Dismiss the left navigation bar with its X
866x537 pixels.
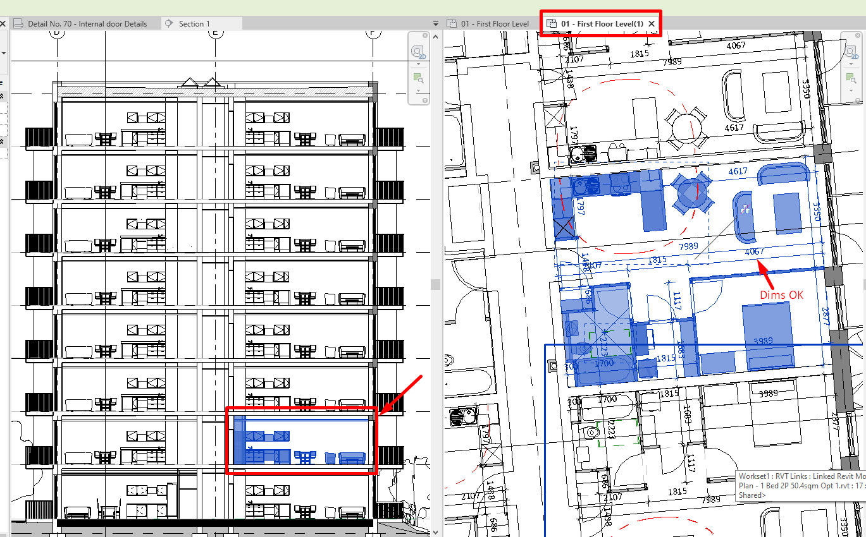tap(3, 23)
